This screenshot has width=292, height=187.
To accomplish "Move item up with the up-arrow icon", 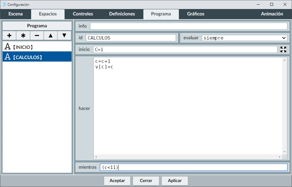I will (51, 35).
